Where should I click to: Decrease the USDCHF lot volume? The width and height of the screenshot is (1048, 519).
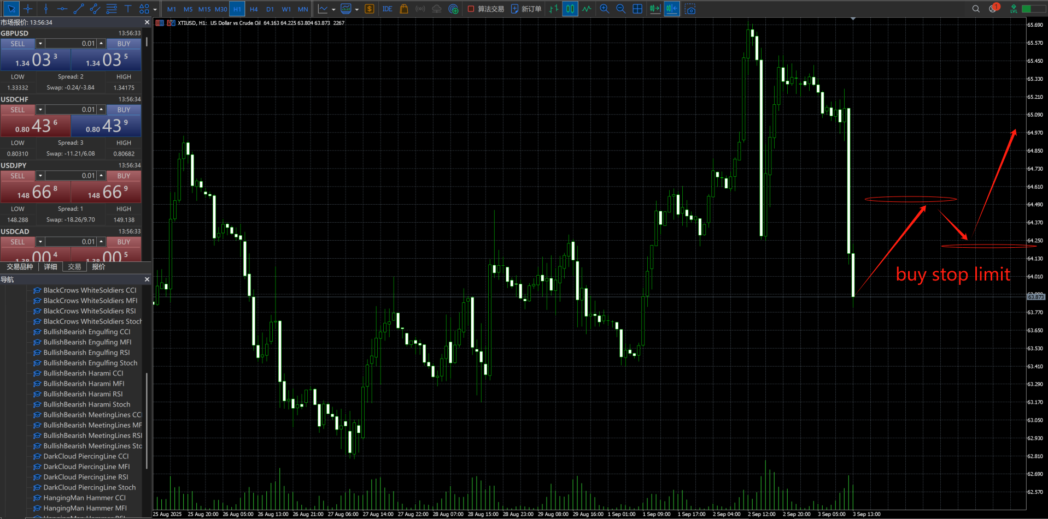pos(40,110)
